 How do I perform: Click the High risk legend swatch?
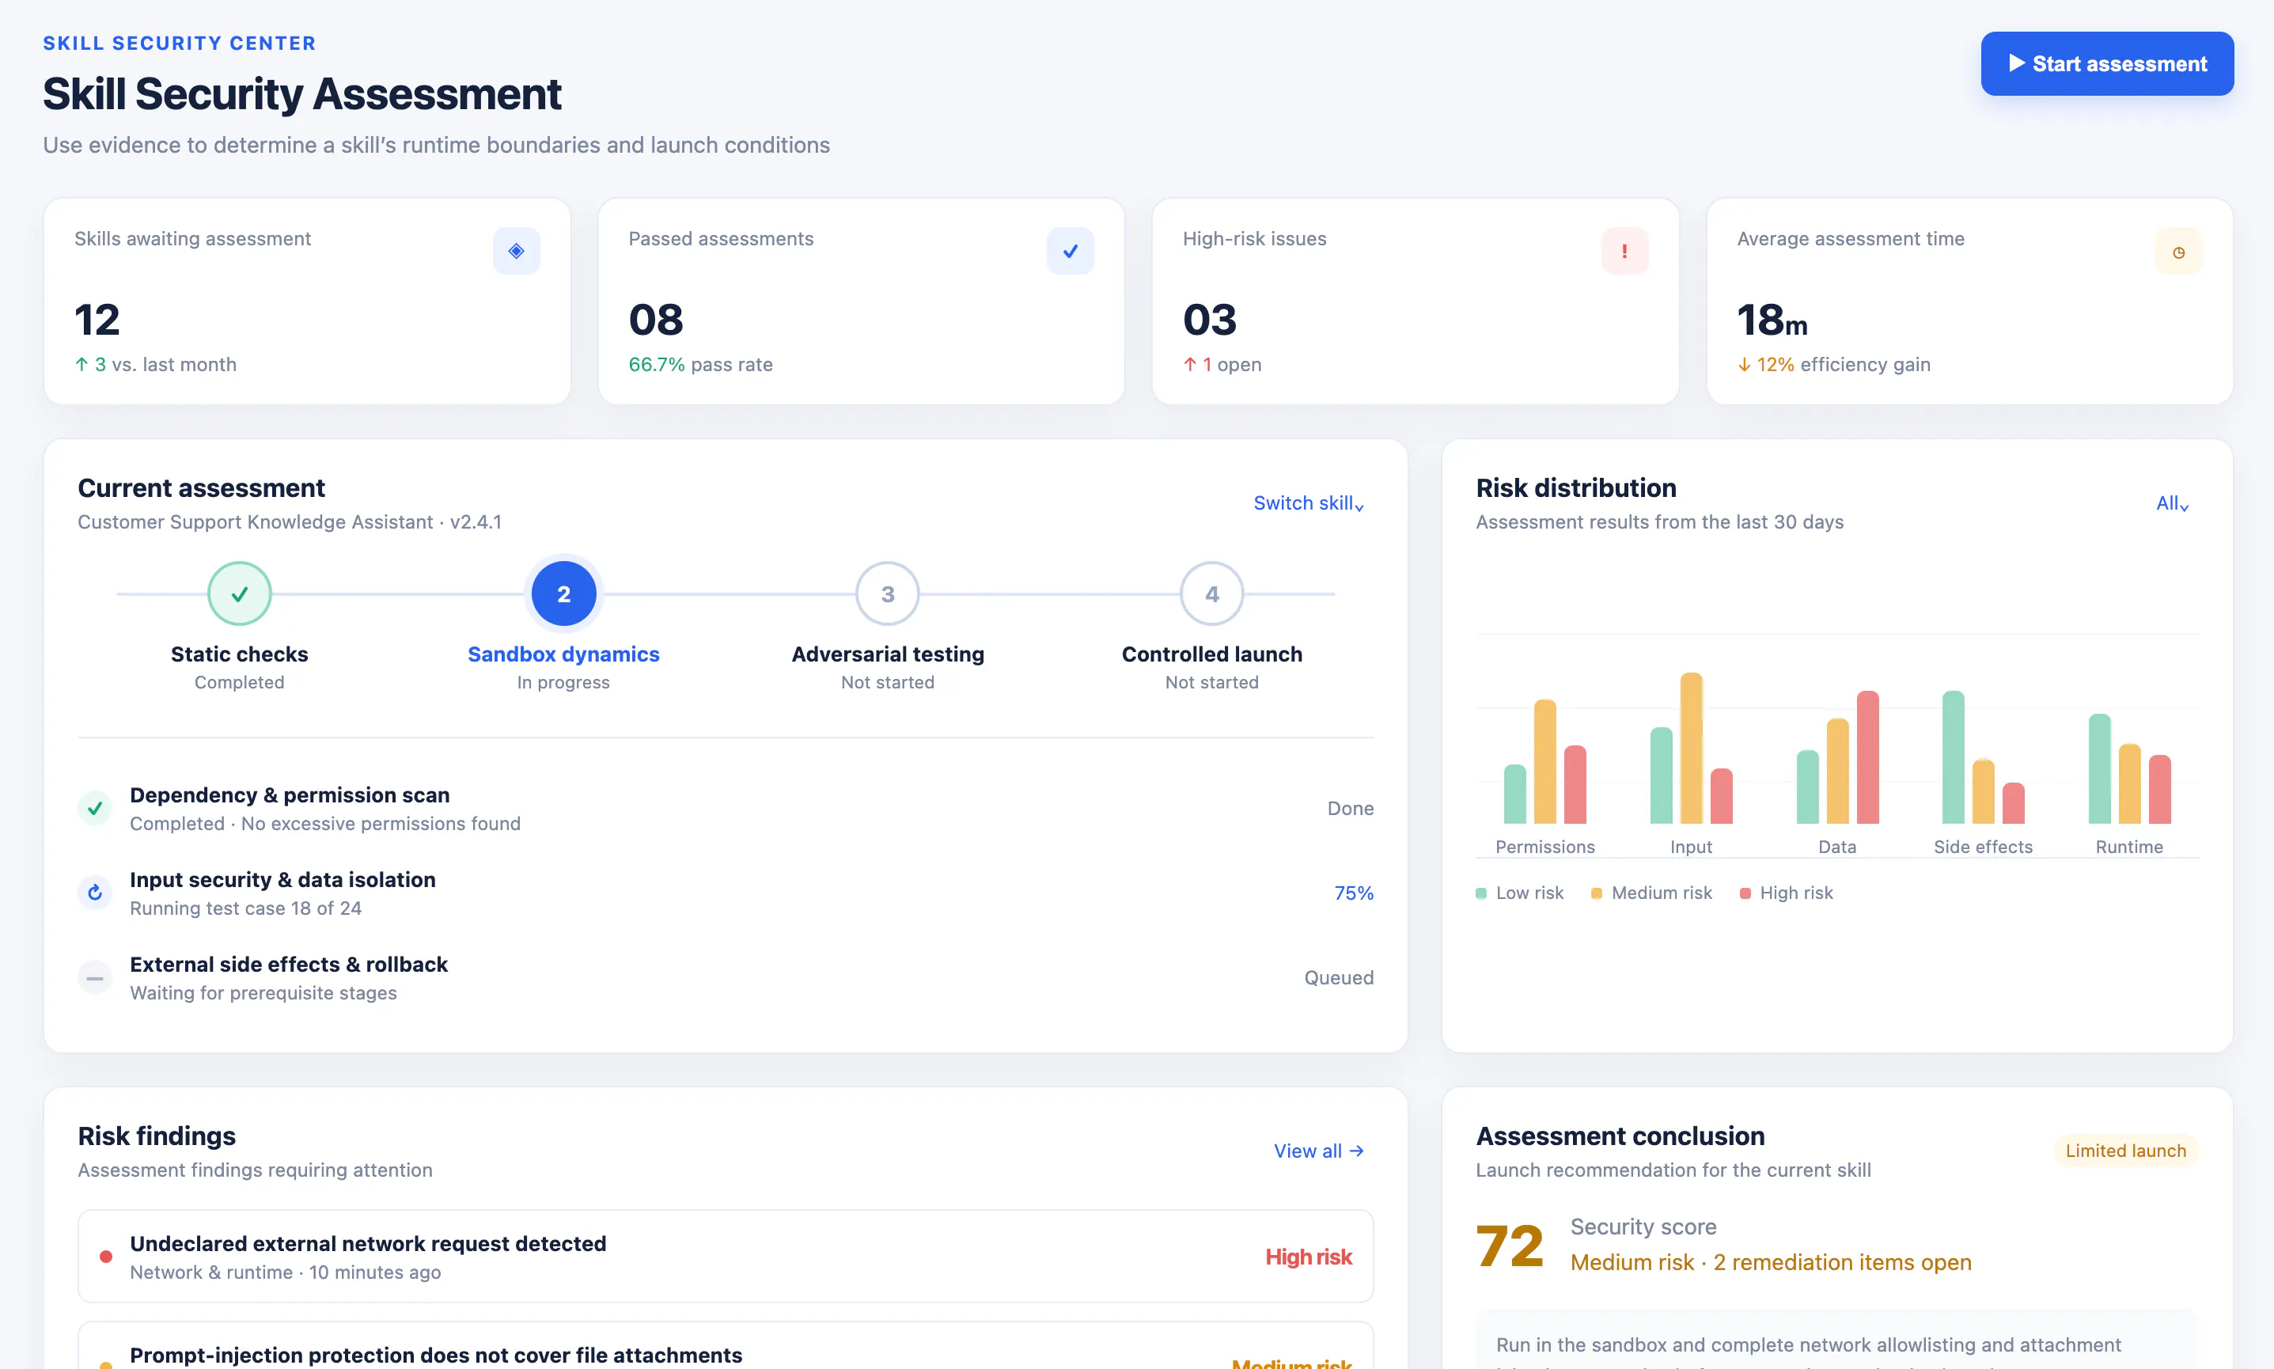(1745, 893)
